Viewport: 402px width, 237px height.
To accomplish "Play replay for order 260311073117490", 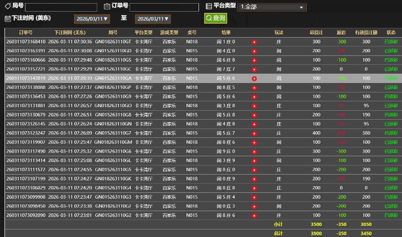I will click(x=254, y=152).
